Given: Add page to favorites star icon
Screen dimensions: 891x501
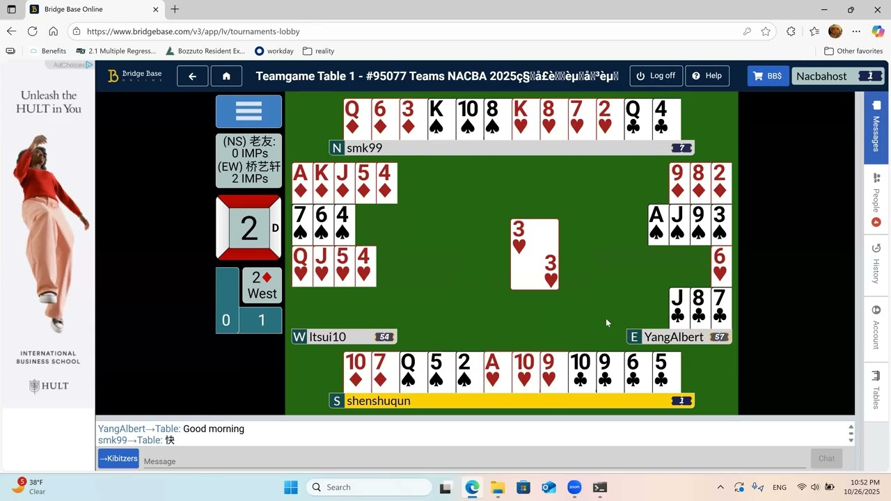Looking at the screenshot, I should pos(766,31).
